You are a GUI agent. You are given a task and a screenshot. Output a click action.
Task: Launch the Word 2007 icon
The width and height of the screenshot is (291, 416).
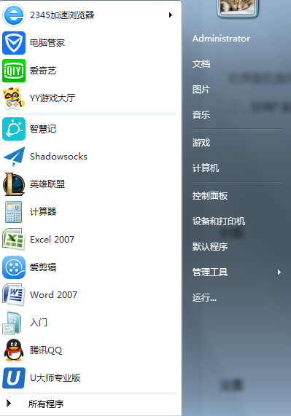point(14,295)
